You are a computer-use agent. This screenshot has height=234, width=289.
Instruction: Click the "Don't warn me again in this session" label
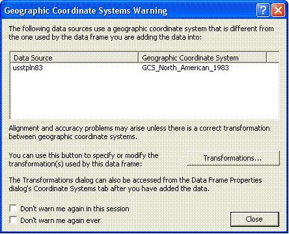75,209
